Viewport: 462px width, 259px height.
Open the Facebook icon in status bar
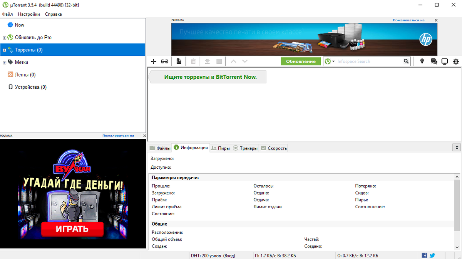coord(424,255)
